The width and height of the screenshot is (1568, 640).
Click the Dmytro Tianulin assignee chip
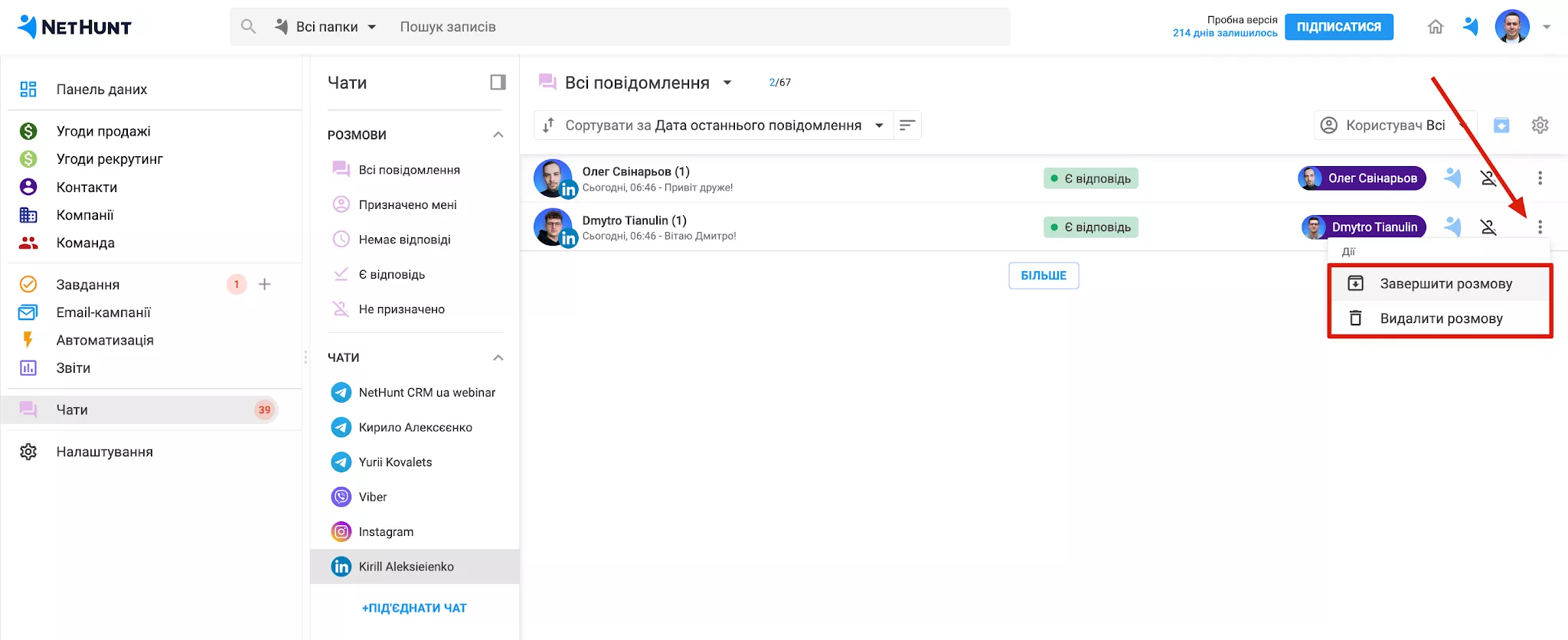[x=1364, y=227]
